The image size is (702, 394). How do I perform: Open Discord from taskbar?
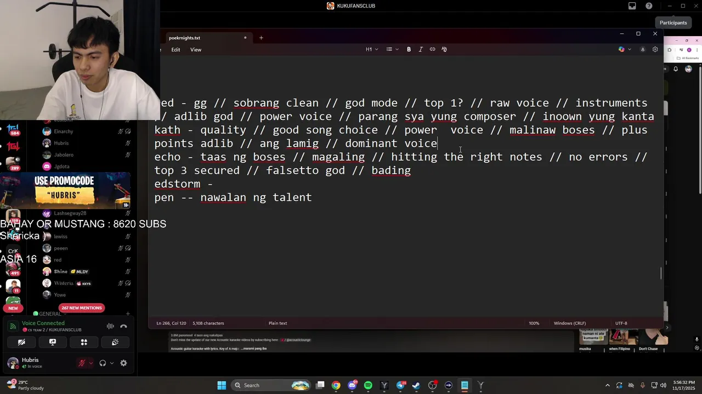(x=352, y=385)
